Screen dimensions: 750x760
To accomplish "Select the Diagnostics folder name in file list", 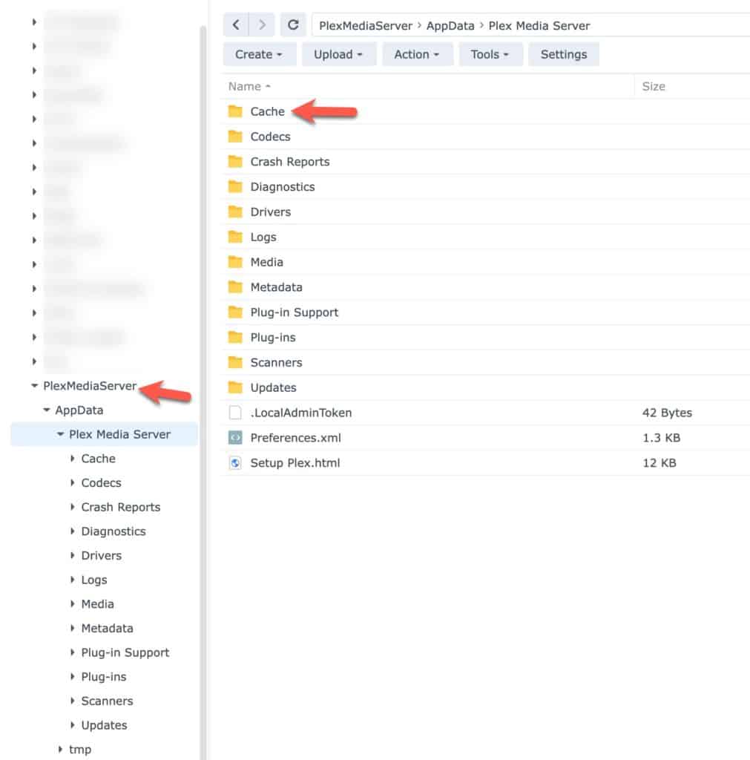I will (283, 186).
